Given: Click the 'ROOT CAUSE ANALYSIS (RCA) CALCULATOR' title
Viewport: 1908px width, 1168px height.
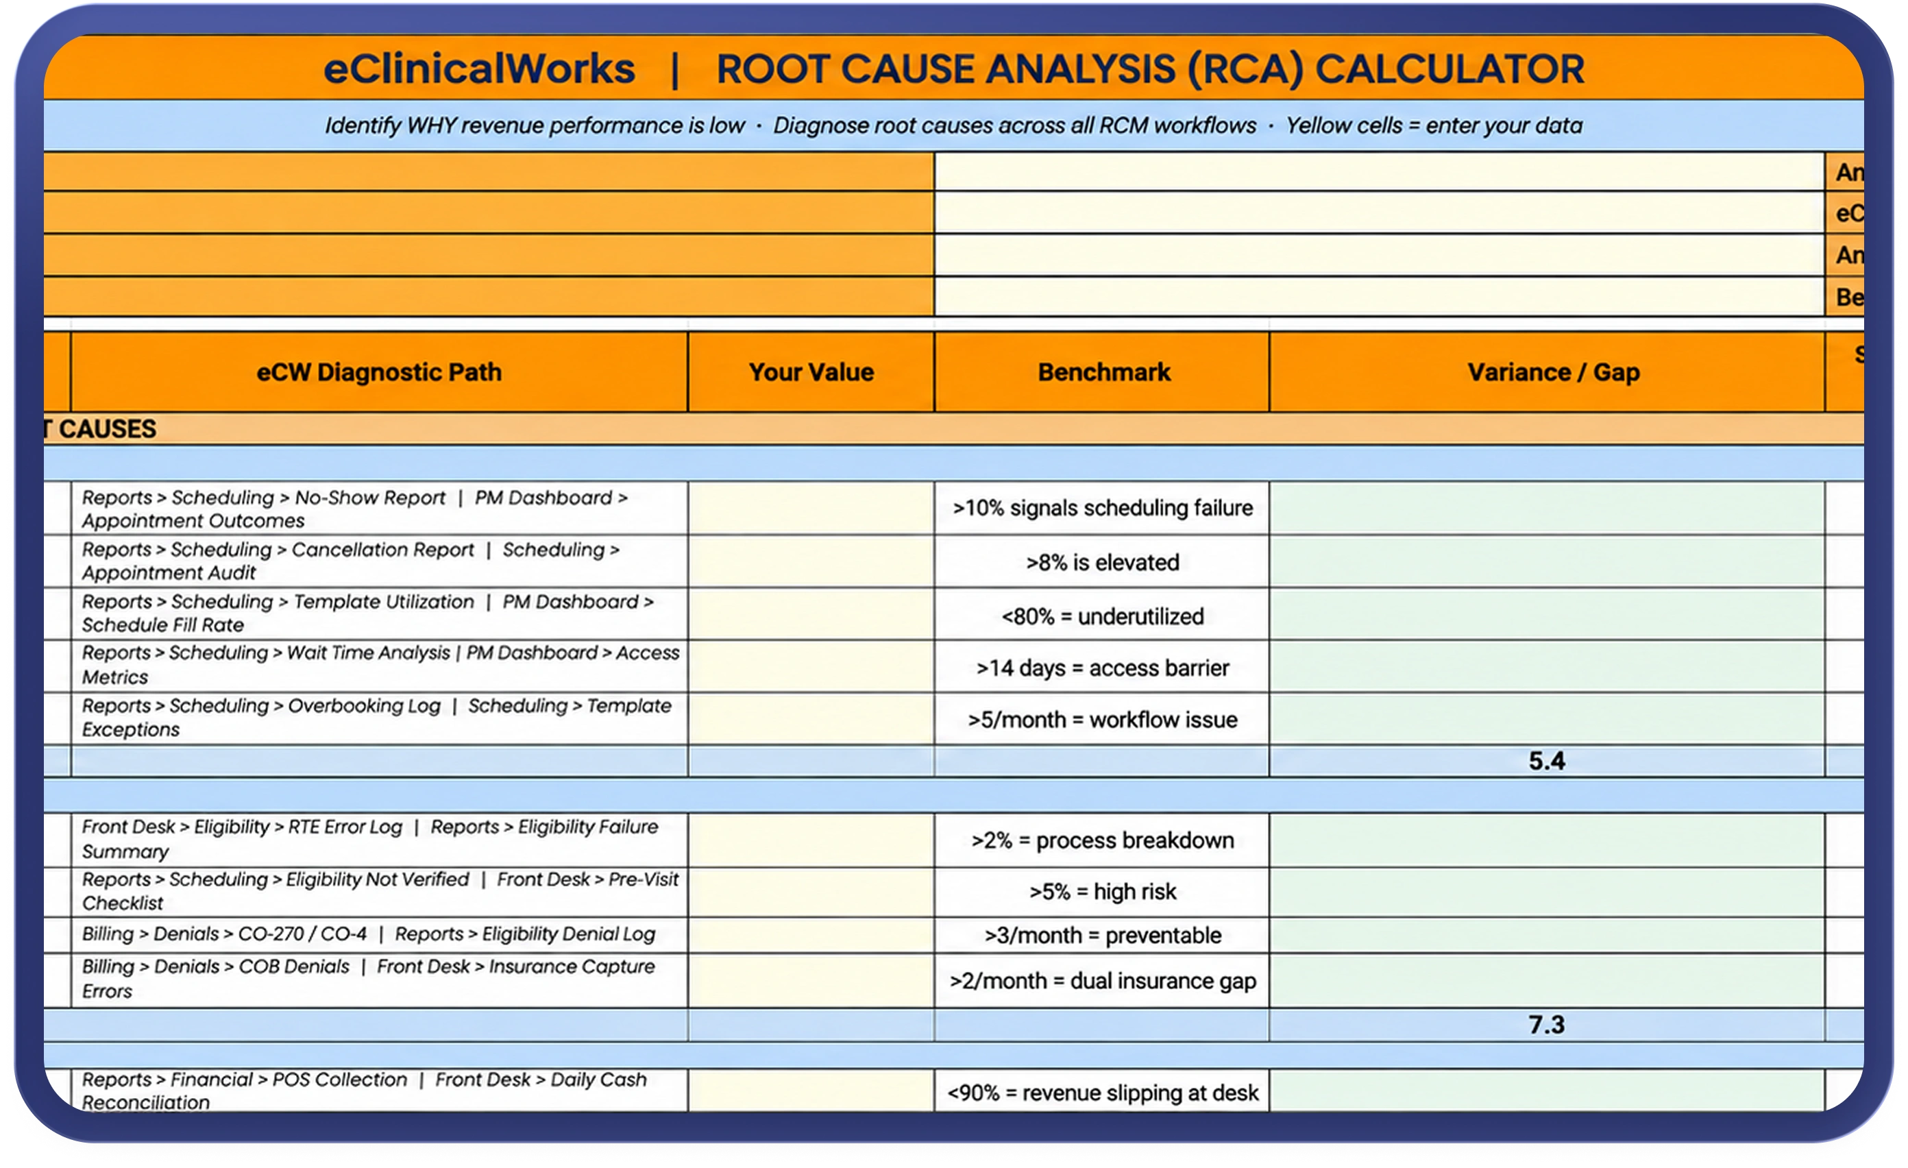Looking at the screenshot, I should point(1150,69).
